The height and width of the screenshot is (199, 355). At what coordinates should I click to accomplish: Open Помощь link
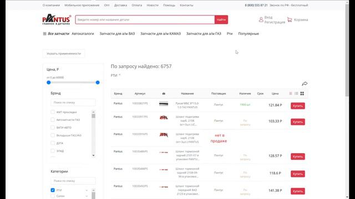[169, 5]
